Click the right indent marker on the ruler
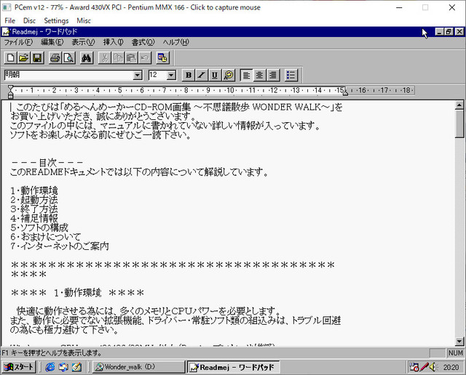This screenshot has width=466, height=375. click(x=345, y=93)
